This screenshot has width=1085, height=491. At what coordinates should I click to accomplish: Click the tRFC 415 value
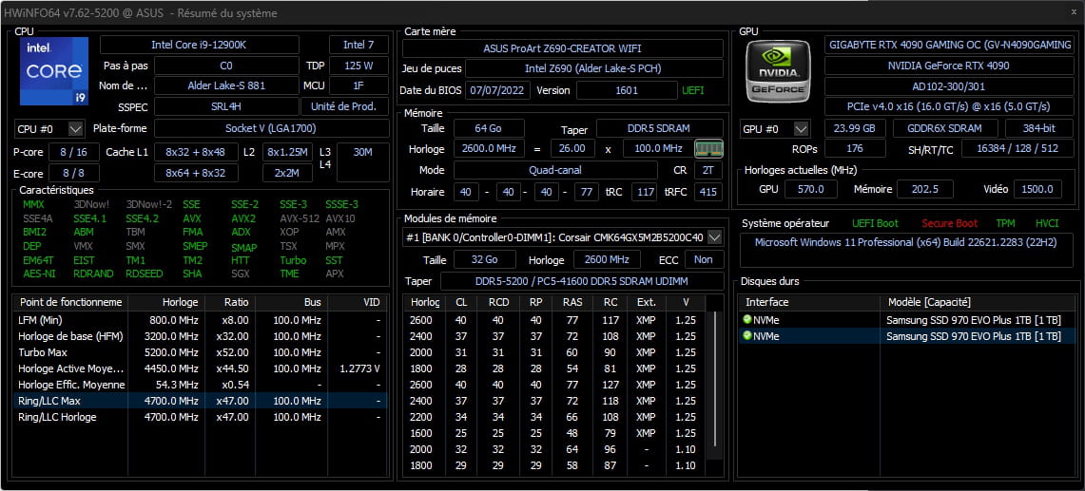[x=707, y=192]
